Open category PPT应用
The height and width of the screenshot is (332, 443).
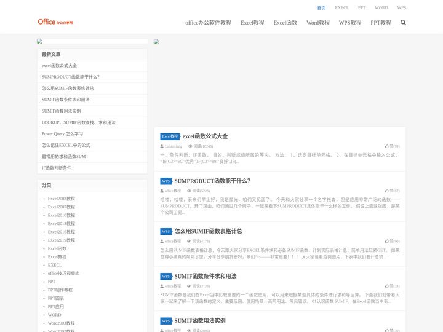coord(55,307)
